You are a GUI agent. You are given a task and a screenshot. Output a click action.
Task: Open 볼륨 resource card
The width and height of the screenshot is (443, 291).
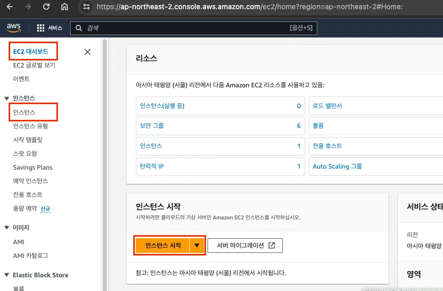tap(376, 126)
